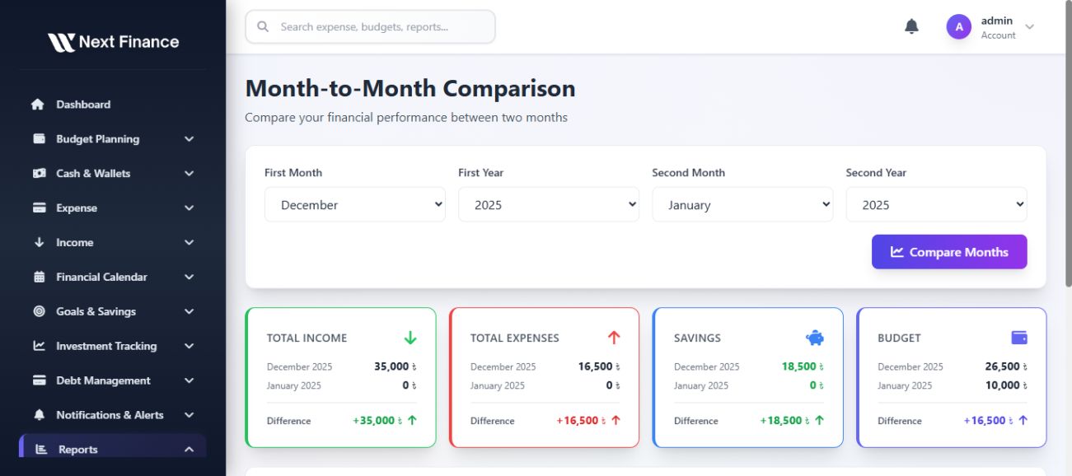Click the admin avatar icon

tap(958, 26)
